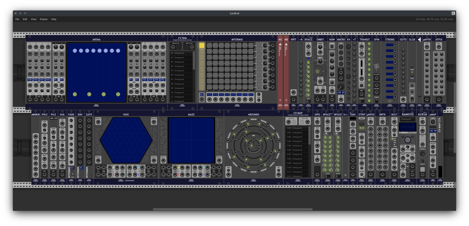The image size is (469, 226).
Task: Toggle the PARAM switch on SPIN module
Action: click(376, 101)
